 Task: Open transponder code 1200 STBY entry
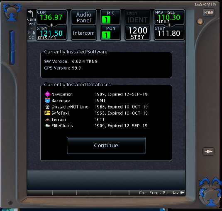coord(137,33)
